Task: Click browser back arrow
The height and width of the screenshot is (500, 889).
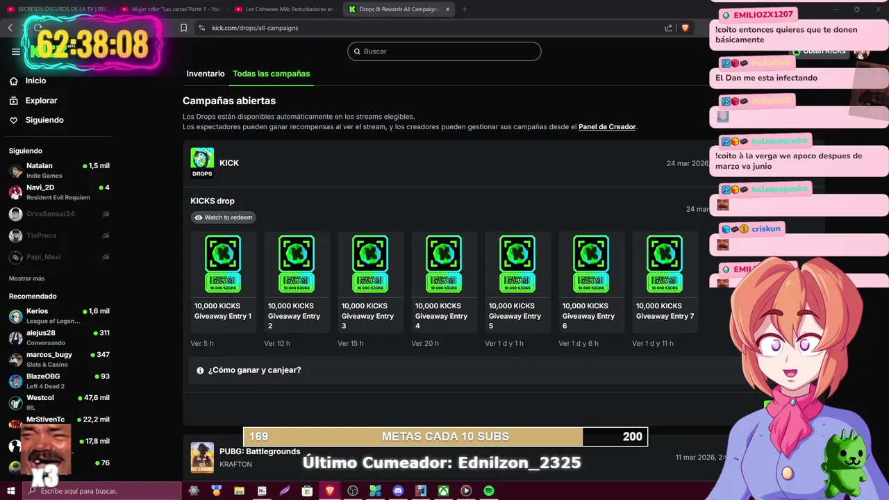Action: [10, 28]
